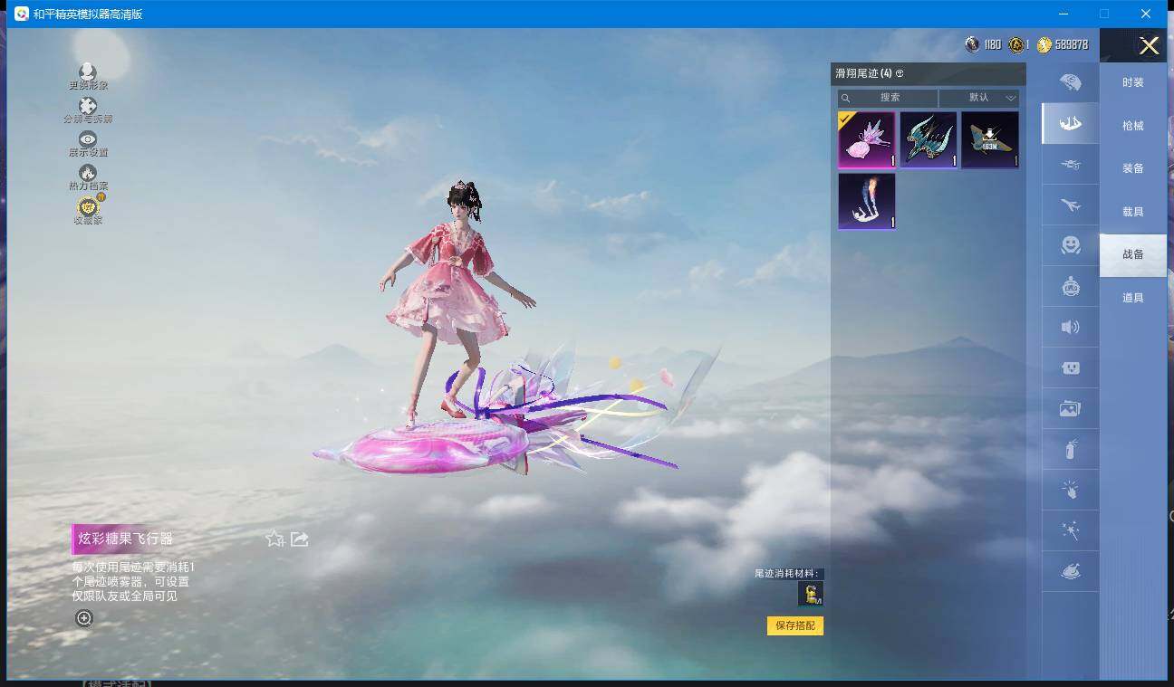1174x687 pixels.
Task: Favorite the item with the star icon
Action: (x=274, y=539)
